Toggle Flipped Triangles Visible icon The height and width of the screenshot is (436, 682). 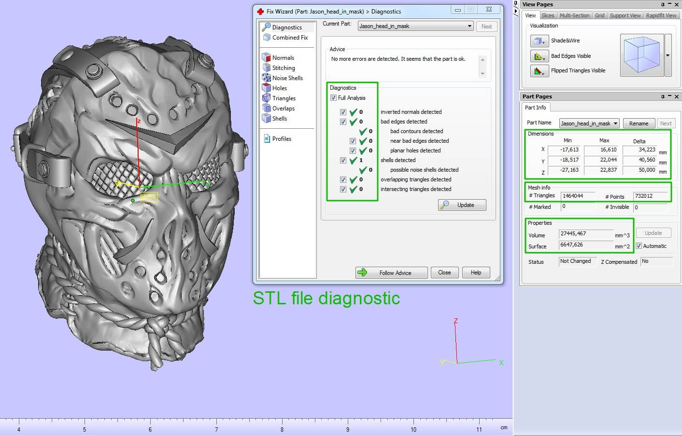pyautogui.click(x=539, y=71)
